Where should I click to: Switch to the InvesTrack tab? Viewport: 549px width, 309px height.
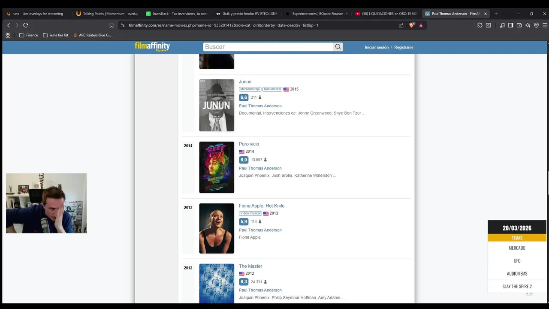[177, 14]
